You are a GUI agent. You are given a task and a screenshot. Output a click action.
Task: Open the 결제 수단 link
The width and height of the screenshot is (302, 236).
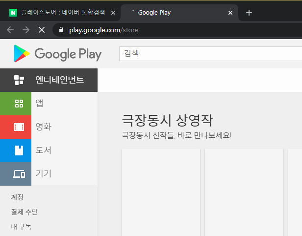pyautogui.click(x=25, y=212)
